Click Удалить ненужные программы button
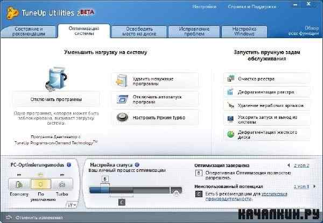This screenshot has height=223, width=323. 156,81
